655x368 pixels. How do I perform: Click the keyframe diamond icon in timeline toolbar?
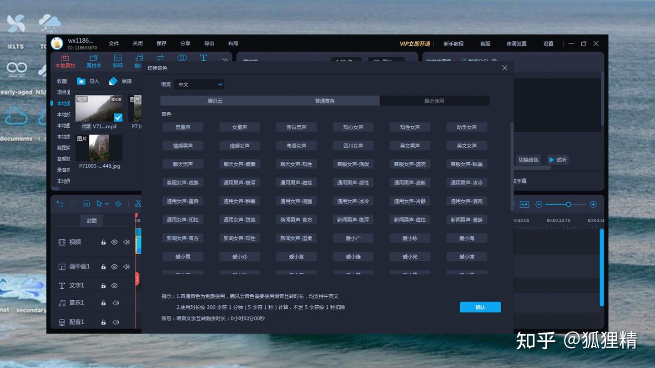tap(118, 204)
